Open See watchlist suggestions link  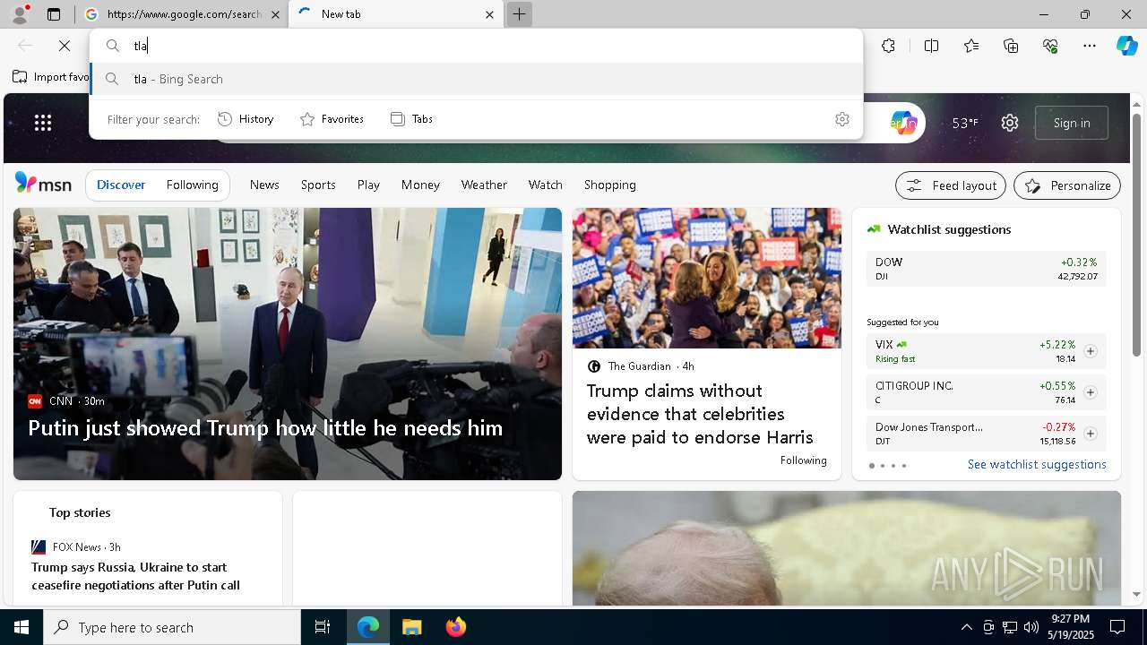[x=1037, y=464]
